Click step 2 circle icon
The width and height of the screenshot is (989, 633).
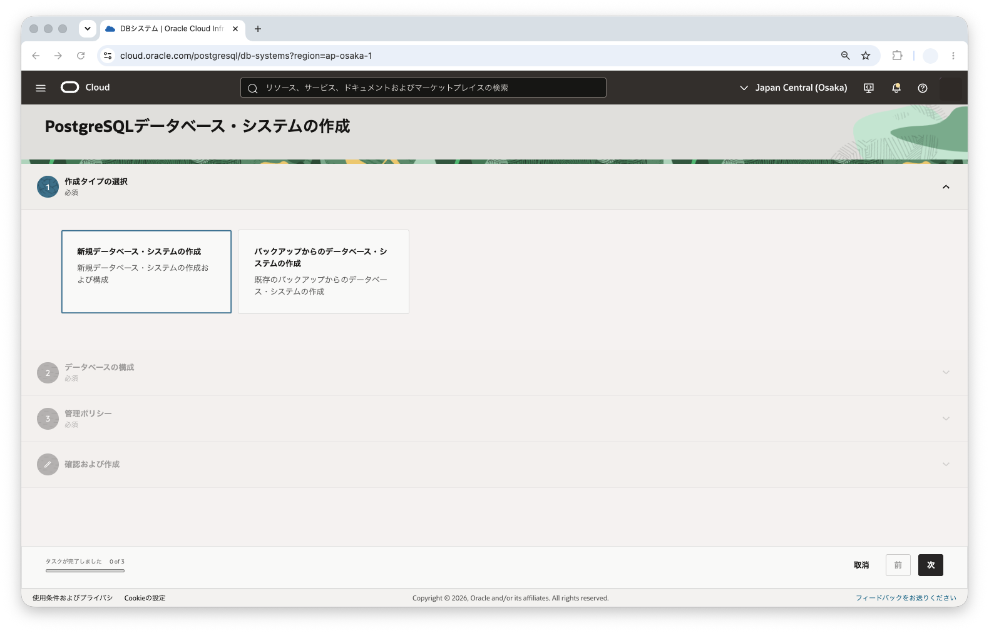(48, 373)
